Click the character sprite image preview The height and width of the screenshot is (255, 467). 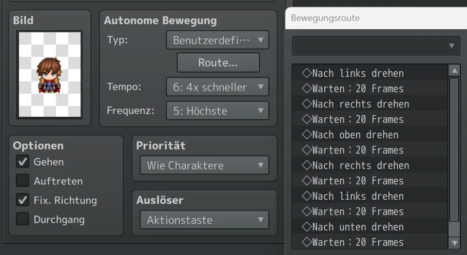50,74
